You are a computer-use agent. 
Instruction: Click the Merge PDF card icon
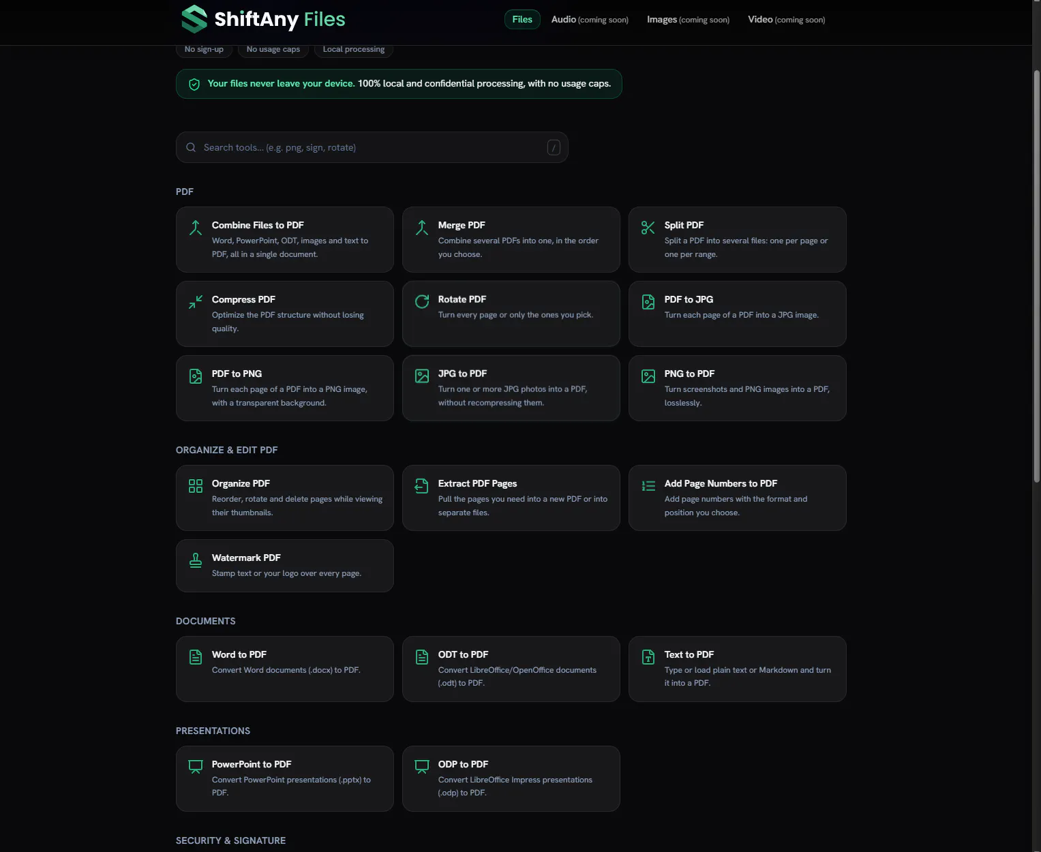(422, 228)
